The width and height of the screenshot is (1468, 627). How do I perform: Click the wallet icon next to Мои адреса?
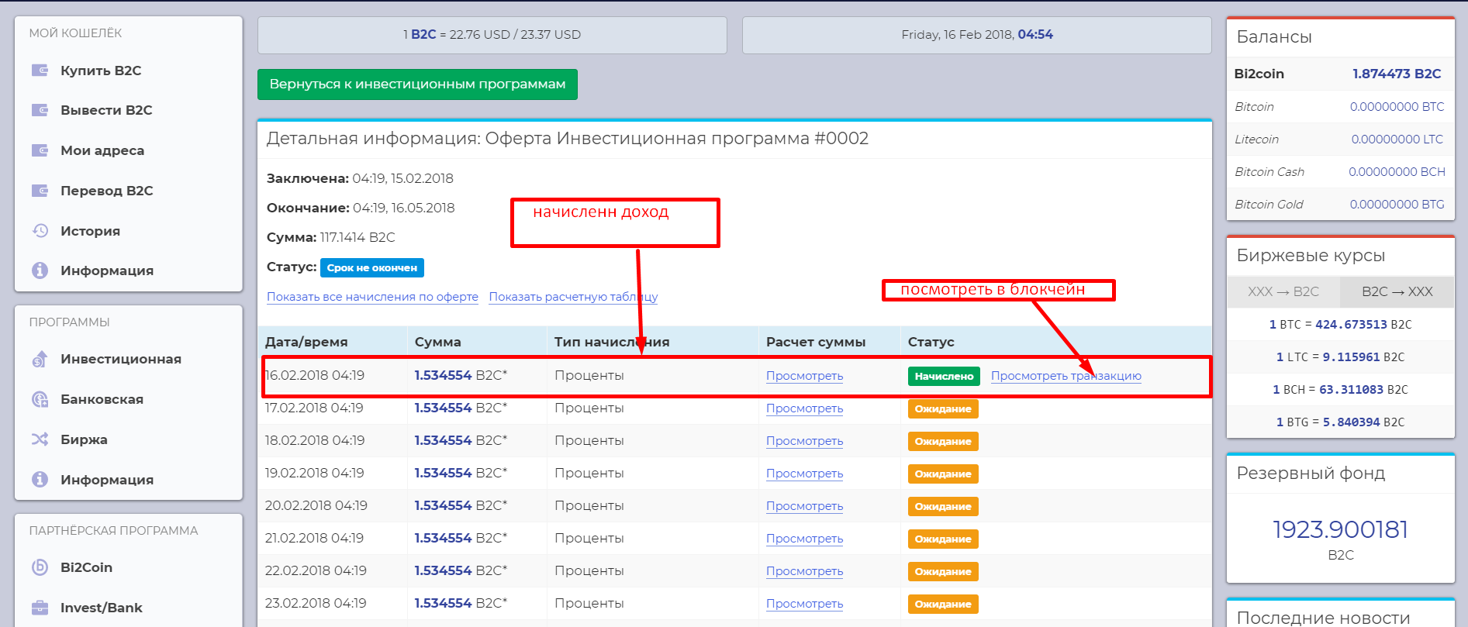[x=40, y=150]
